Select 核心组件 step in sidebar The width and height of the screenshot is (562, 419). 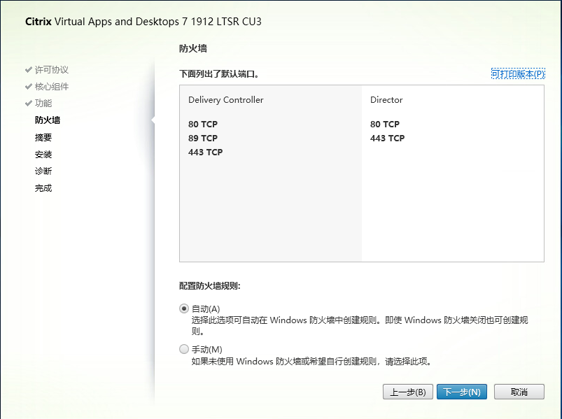click(52, 87)
